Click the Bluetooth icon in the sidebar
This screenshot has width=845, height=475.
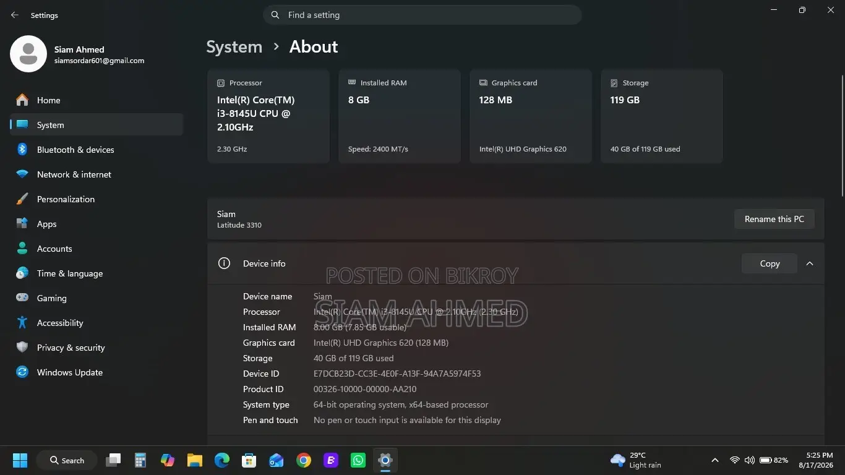[22, 150]
